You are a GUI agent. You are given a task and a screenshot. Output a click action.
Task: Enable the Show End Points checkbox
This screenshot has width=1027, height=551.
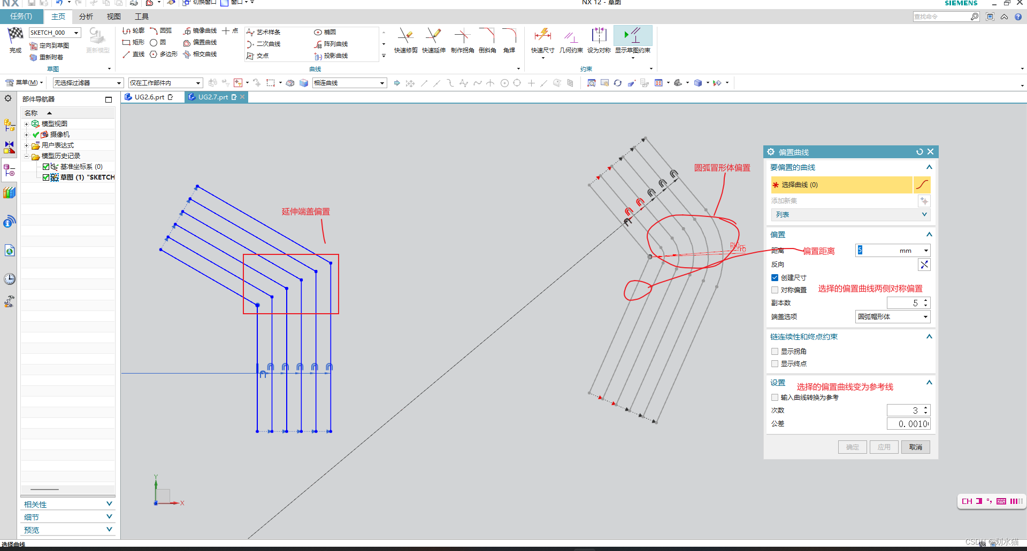tap(775, 363)
